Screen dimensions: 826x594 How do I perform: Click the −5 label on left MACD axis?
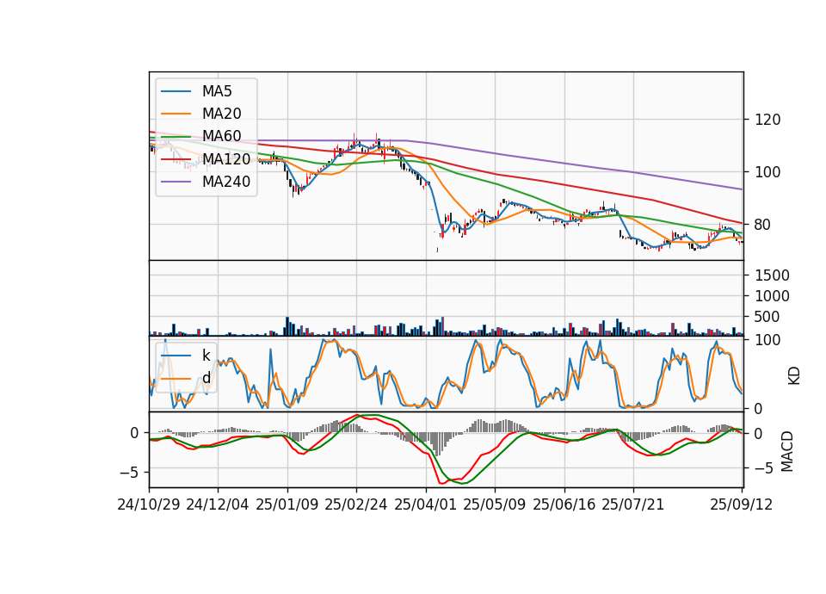[x=129, y=473]
